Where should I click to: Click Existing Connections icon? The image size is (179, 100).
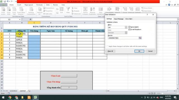[x=31, y=11]
